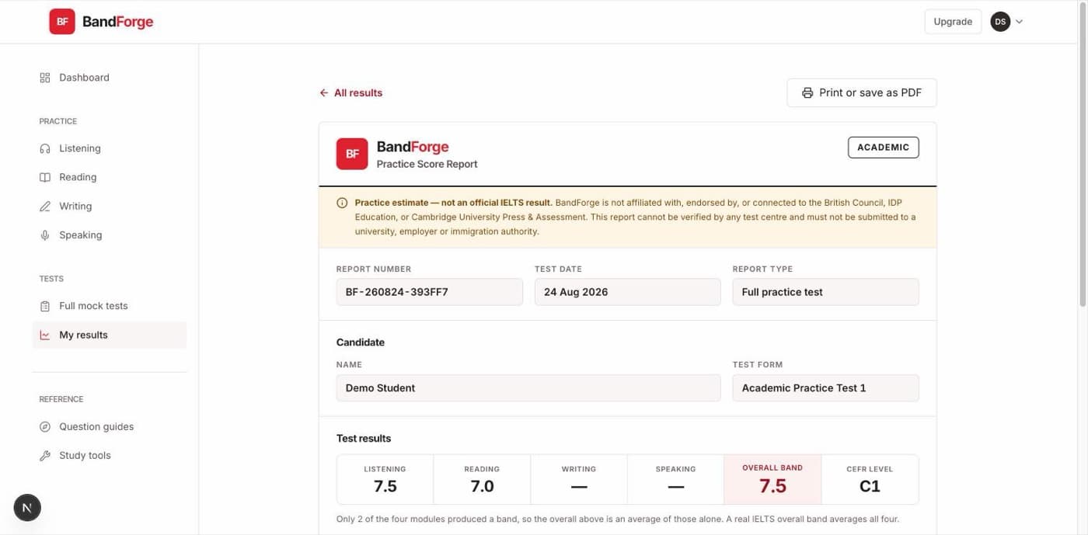Click the report number field BF-260824-393FF7
The image size is (1088, 535).
[430, 292]
